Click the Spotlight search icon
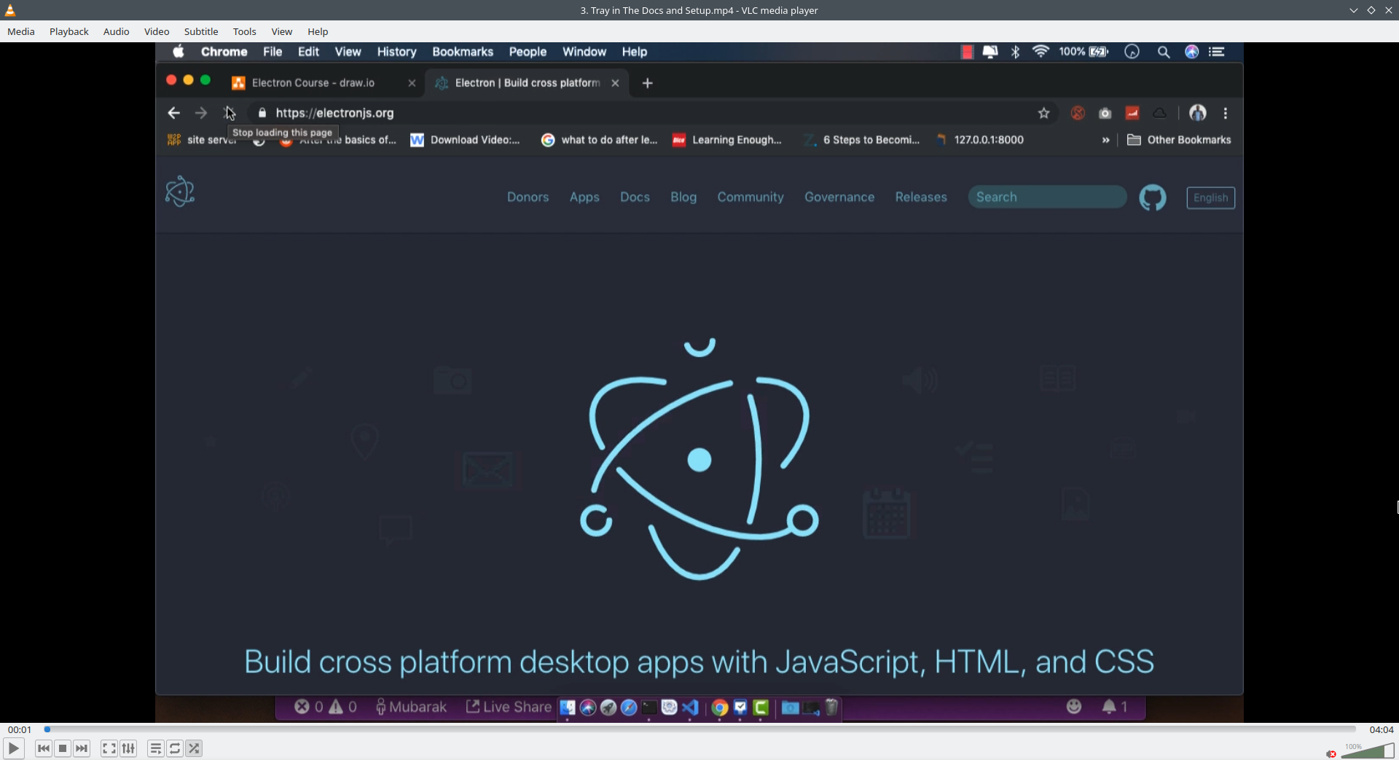Image resolution: width=1399 pixels, height=760 pixels. 1164,52
